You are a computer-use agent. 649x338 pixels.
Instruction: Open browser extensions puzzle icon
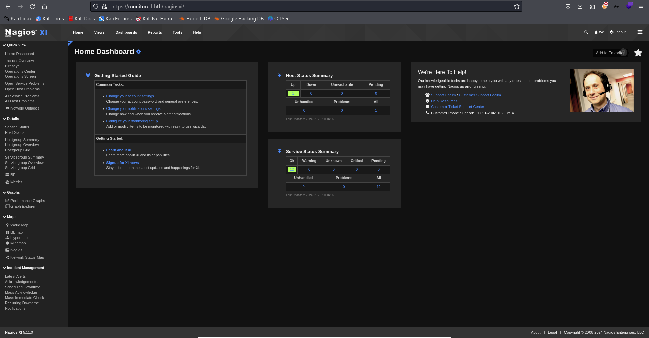tap(592, 6)
